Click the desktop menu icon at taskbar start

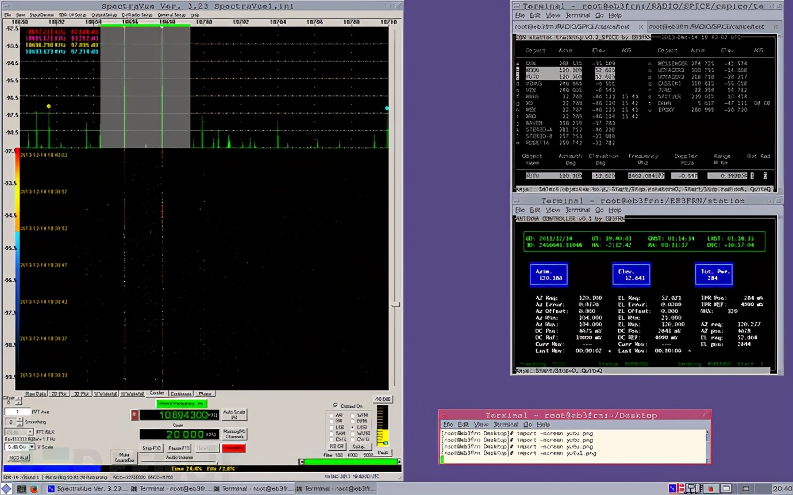[x=6, y=489]
